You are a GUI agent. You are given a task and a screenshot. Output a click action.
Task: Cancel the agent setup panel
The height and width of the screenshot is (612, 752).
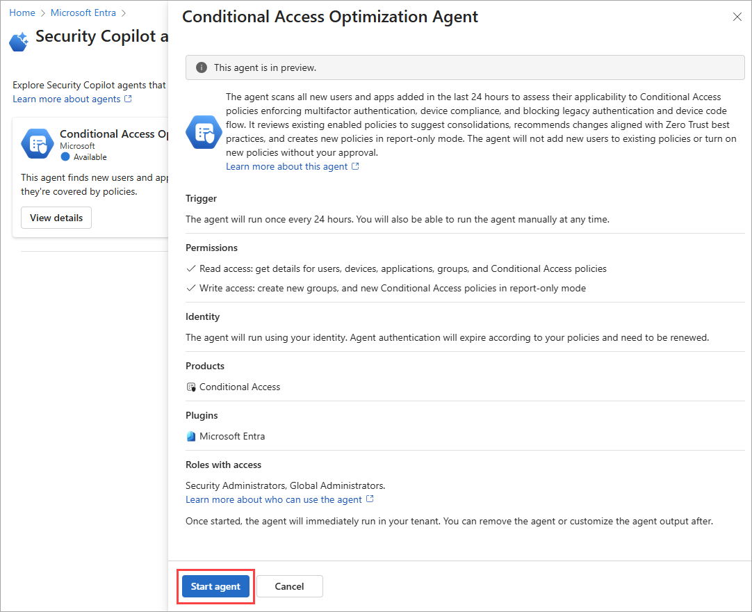[289, 586]
